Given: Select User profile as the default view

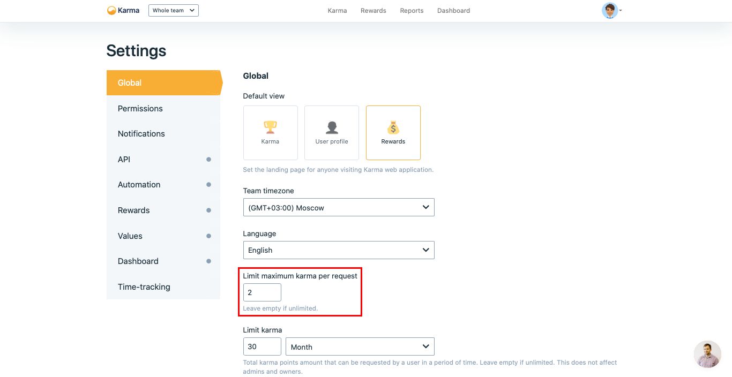Looking at the screenshot, I should click(x=332, y=133).
